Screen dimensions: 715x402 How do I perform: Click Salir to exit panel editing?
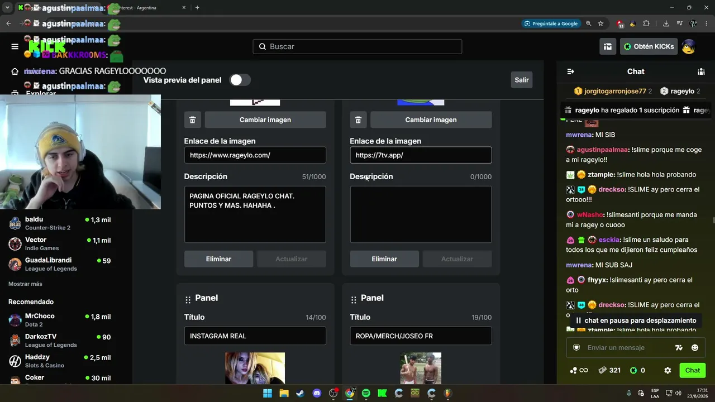point(522,80)
